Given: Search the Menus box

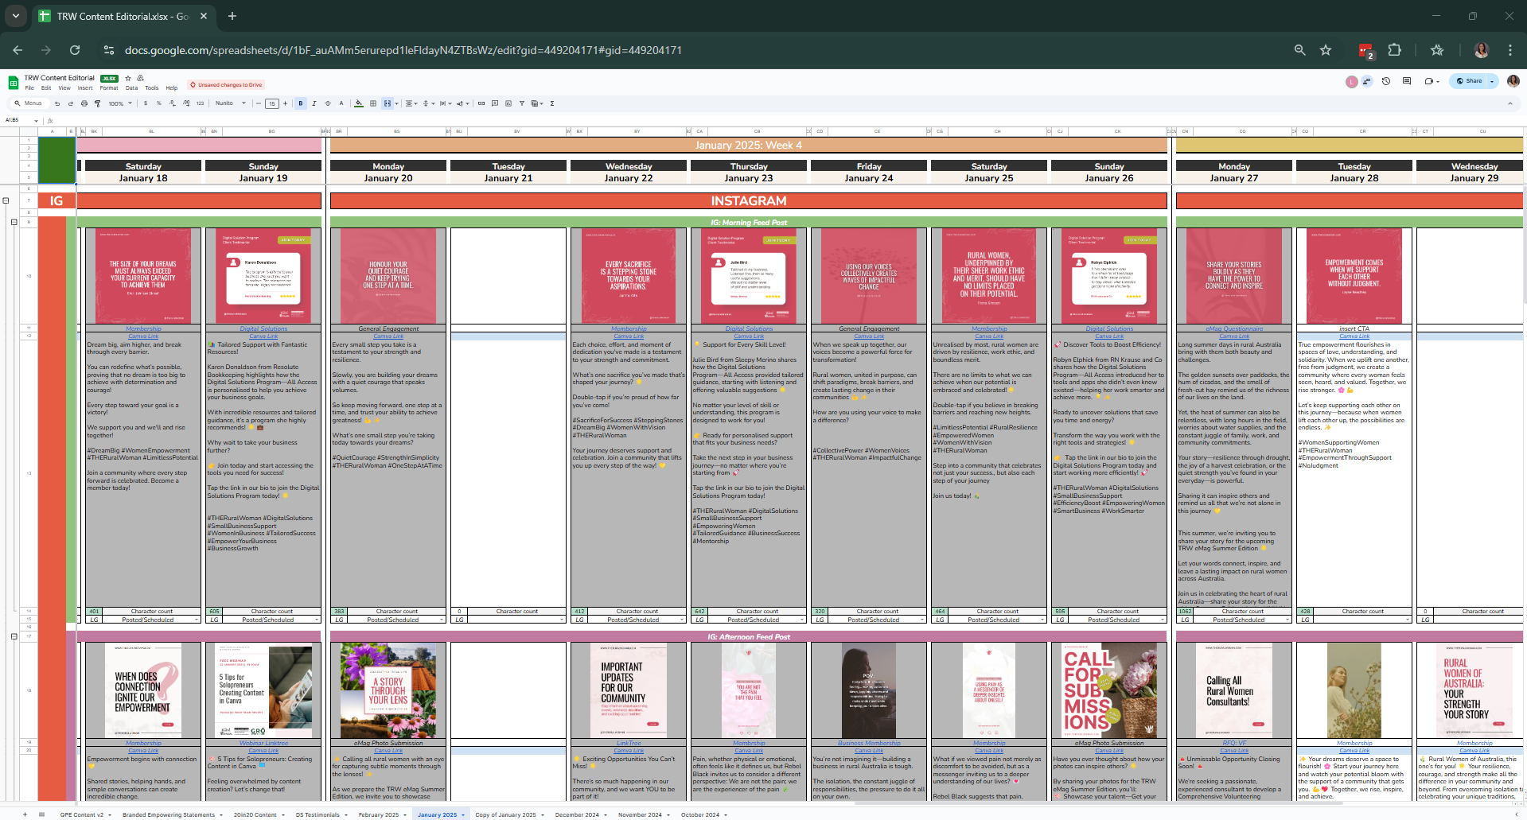Looking at the screenshot, I should pos(29,103).
